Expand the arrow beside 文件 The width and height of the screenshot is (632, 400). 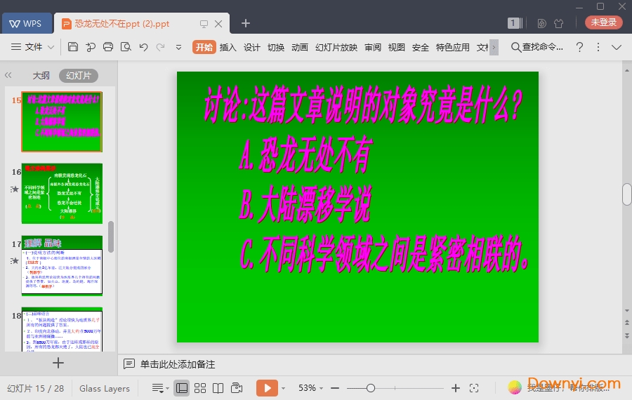click(51, 47)
